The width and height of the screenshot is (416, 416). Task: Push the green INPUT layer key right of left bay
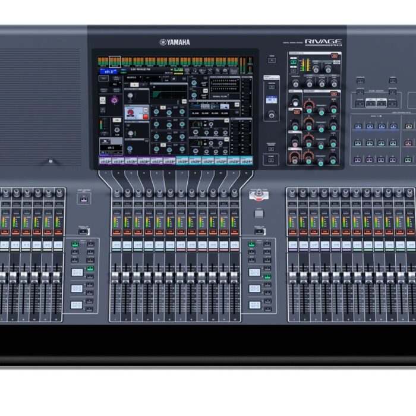click(x=75, y=244)
